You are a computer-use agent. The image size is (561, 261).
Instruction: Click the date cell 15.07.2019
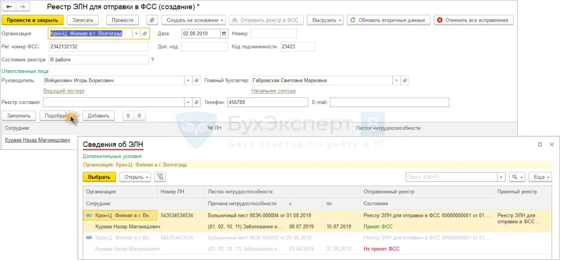(342, 226)
